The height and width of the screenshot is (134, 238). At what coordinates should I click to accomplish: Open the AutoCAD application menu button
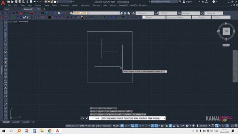3,3
